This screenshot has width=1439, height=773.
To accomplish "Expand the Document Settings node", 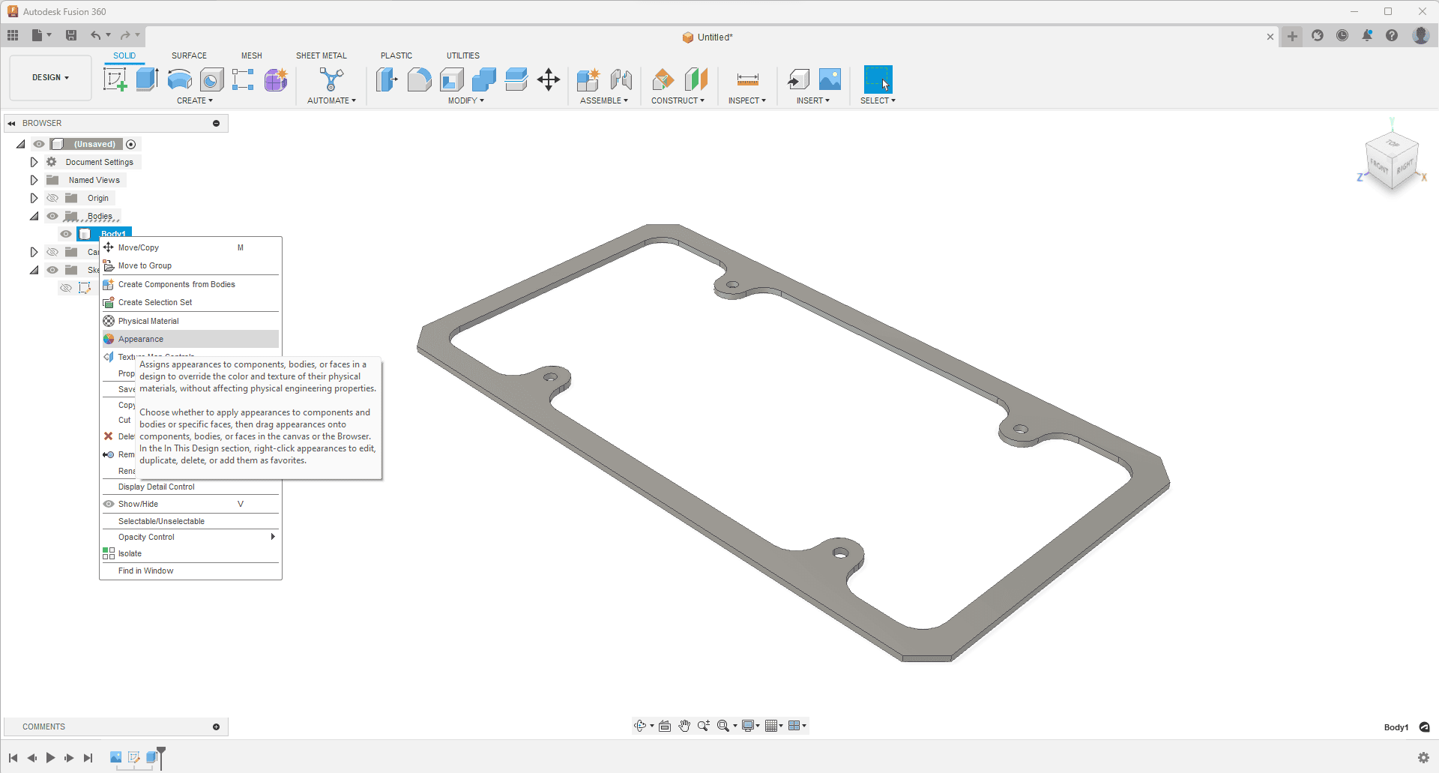I will 34,162.
